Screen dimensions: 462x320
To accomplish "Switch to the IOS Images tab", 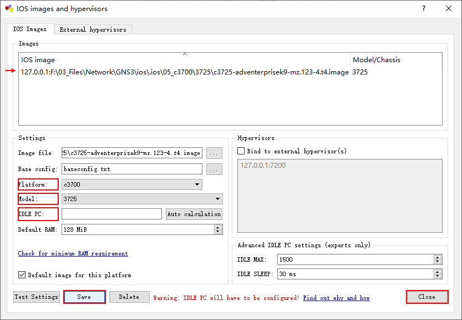I will click(x=30, y=29).
